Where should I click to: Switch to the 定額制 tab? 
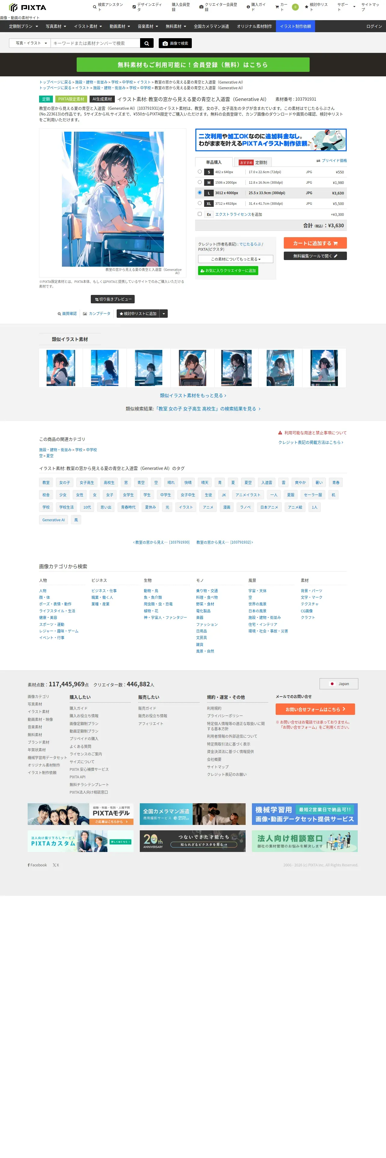(253, 162)
